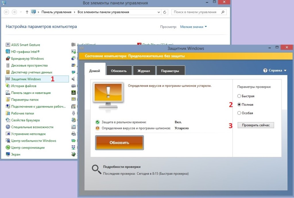294x198 pixels.
Task: Open the Справка dropdown arrow
Action: (x=285, y=71)
